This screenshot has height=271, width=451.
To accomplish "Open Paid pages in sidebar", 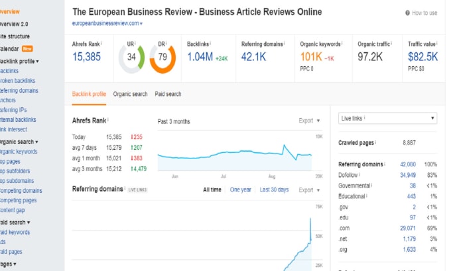I will click(x=11, y=252).
